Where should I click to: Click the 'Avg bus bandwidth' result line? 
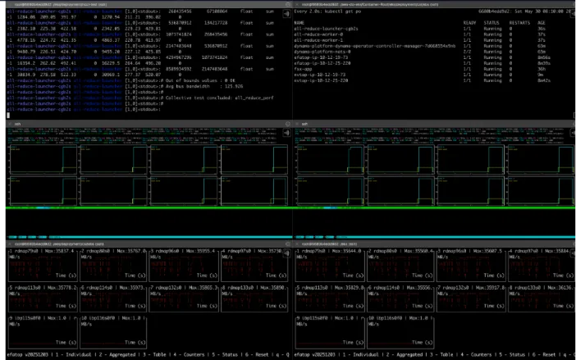pos(204,86)
